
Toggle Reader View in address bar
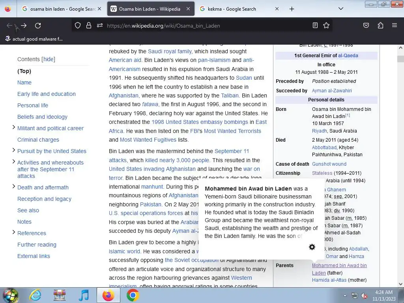315,25
